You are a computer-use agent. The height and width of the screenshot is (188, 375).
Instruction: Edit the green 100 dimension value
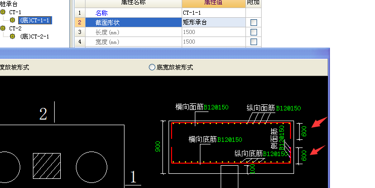253,169
